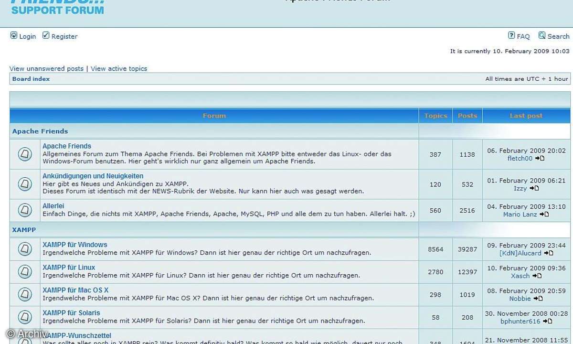Click topics count 8564 for XAMPP für Windows
The height and width of the screenshot is (344, 573).
point(435,249)
